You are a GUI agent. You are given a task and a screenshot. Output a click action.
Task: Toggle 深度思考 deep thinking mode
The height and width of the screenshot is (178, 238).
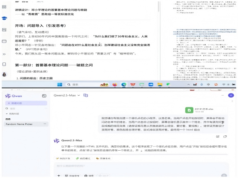coord(72,176)
